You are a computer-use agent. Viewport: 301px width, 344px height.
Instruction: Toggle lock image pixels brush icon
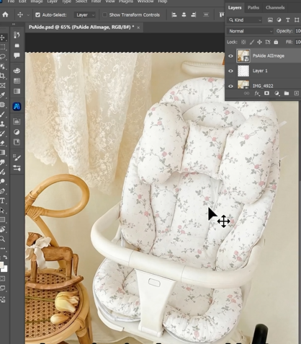click(251, 42)
